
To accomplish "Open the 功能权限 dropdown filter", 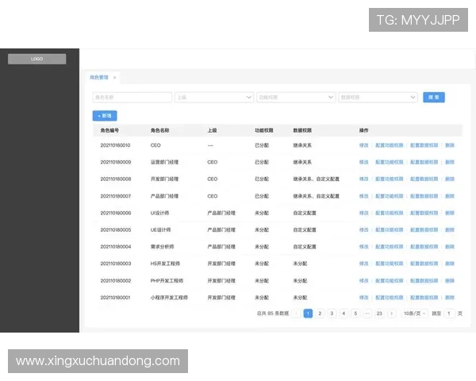I will [296, 97].
